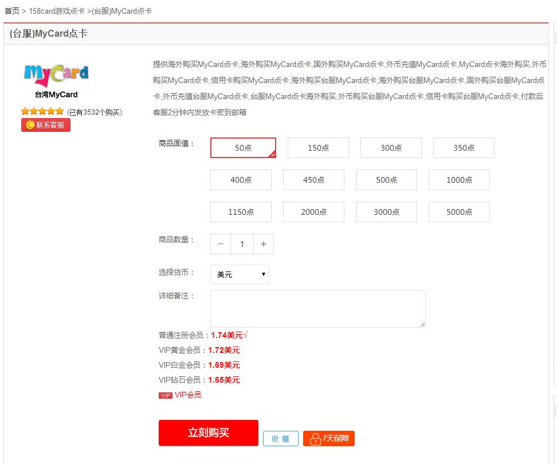
Task: Select the 50点 denomination option
Action: (243, 148)
